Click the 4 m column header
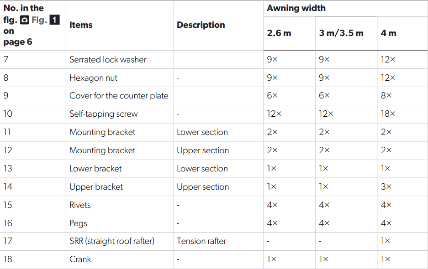The height and width of the screenshot is (269, 428). click(388, 33)
